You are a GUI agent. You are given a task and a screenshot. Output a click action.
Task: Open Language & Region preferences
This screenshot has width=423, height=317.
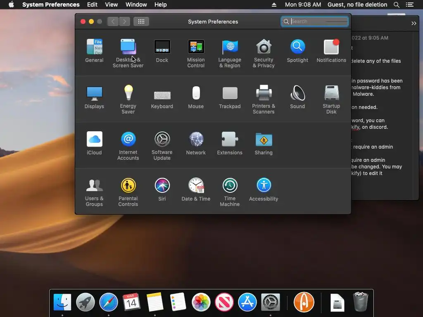[230, 53]
